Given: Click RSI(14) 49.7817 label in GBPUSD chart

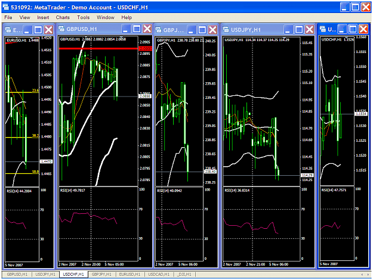Looking at the screenshot, I should pyautogui.click(x=72, y=190).
